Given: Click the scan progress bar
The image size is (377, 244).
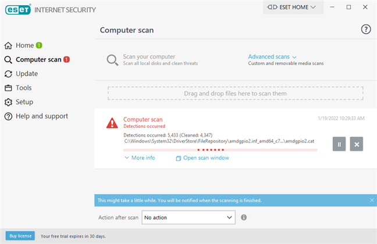Looking at the screenshot, I should click(220, 150).
